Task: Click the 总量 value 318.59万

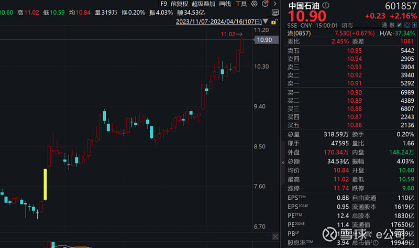Action: [x=336, y=134]
